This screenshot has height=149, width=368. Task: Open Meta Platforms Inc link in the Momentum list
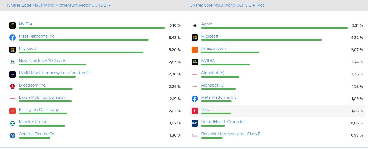(x=36, y=36)
